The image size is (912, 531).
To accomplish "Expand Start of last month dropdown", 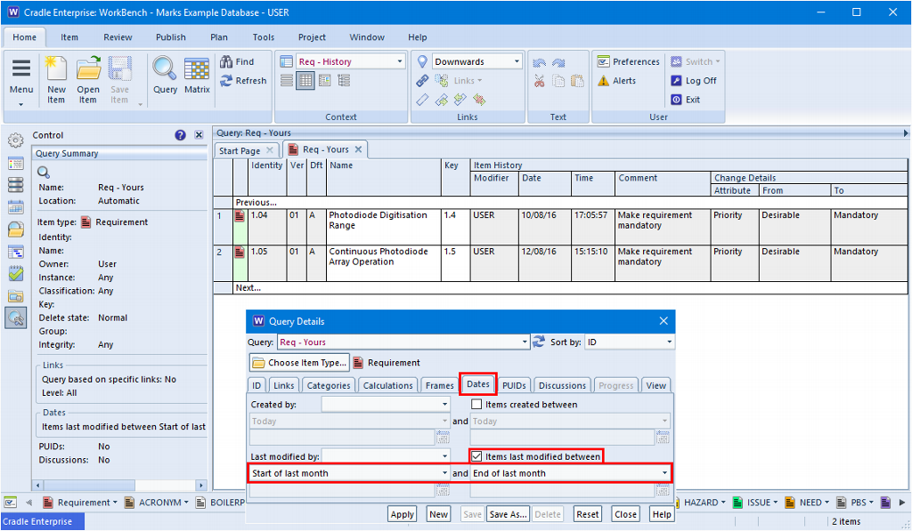I will pyautogui.click(x=444, y=473).
